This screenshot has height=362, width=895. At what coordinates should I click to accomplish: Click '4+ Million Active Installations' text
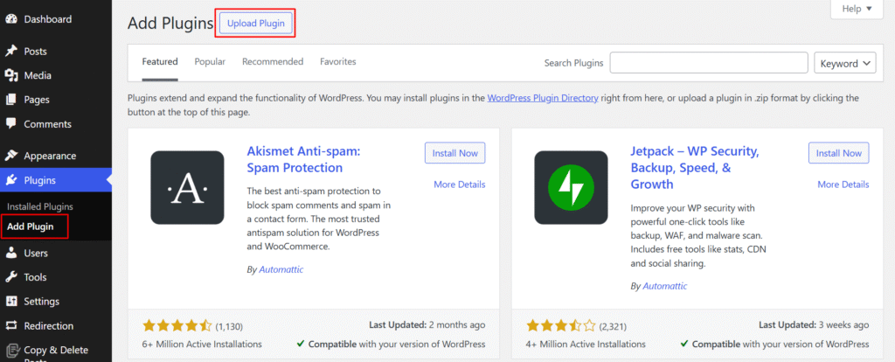tap(586, 345)
